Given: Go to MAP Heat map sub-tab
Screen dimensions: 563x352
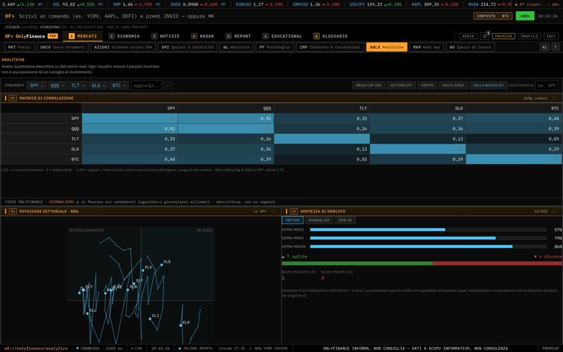Looking at the screenshot, I should 427,47.
